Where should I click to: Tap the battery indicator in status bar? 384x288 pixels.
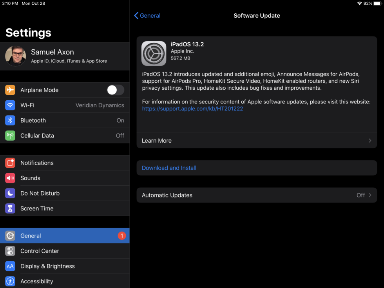pos(378,3)
